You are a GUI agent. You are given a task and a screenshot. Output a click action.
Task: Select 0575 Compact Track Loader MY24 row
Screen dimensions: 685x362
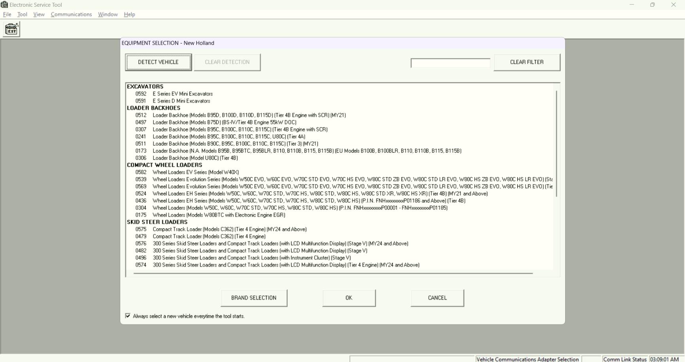tap(221, 229)
